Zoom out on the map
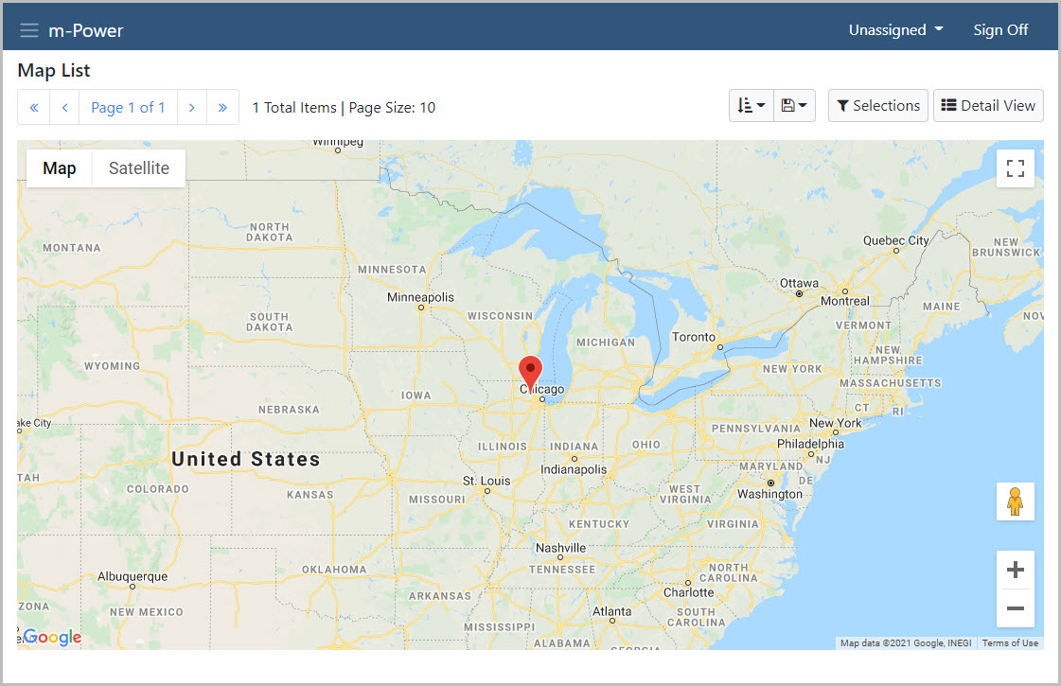This screenshot has width=1061, height=686. point(1015,608)
